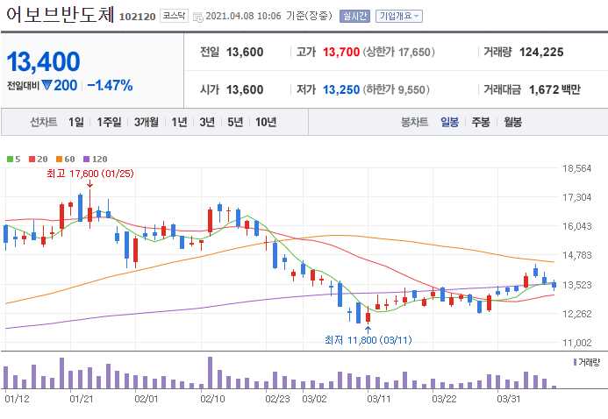Click the 01/12 date axis label
Viewport: 608px width, 419px height.
pyautogui.click(x=17, y=399)
